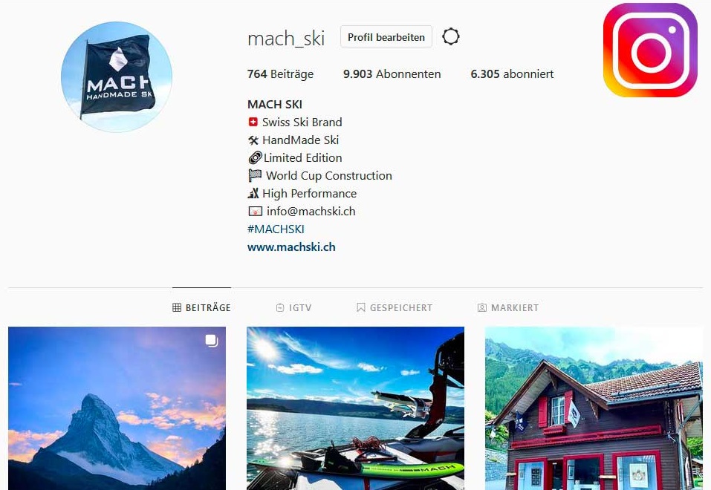Click the IGTV television icon

(x=280, y=308)
